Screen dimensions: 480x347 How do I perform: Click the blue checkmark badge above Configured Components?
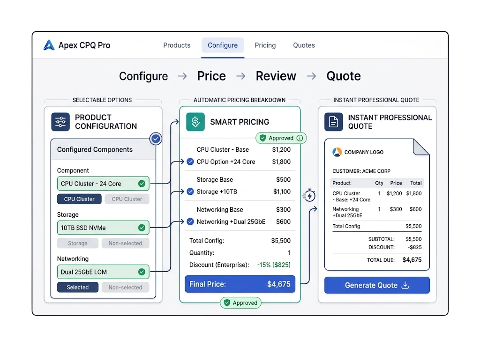[156, 139]
